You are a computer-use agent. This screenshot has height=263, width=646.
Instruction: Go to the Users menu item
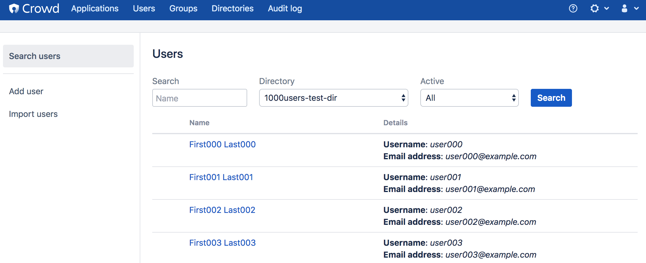(144, 9)
